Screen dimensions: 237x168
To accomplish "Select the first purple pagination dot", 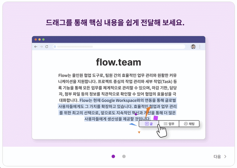I will pos(113,156).
